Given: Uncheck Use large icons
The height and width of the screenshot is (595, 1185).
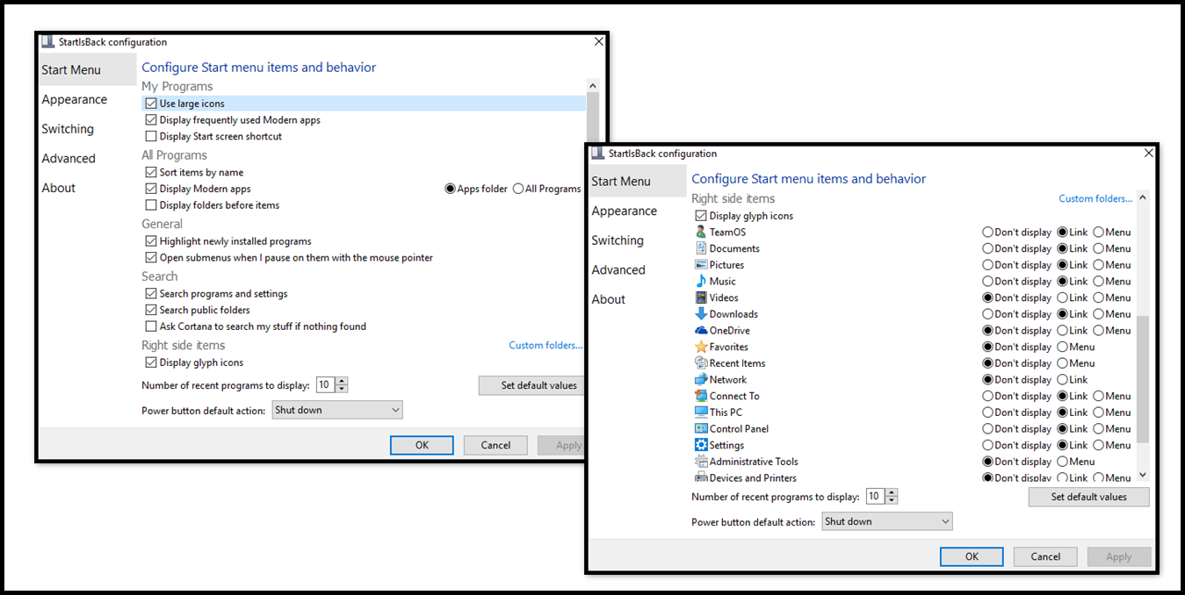Looking at the screenshot, I should (151, 104).
